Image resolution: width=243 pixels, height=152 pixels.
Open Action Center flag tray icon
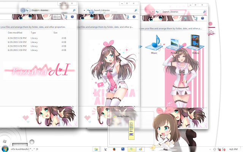[224, 149]
